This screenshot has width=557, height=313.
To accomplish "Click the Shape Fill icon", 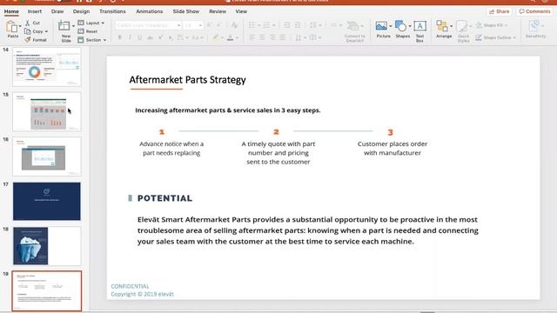I will (479, 25).
